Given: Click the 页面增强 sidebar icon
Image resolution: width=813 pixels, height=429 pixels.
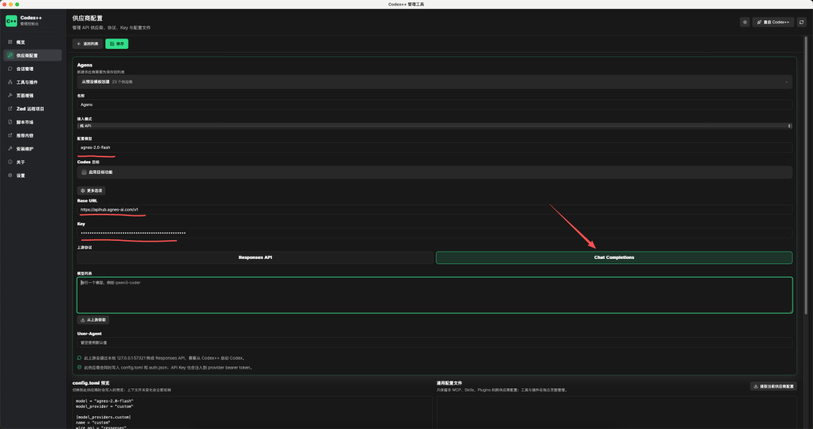Looking at the screenshot, I should [x=10, y=96].
